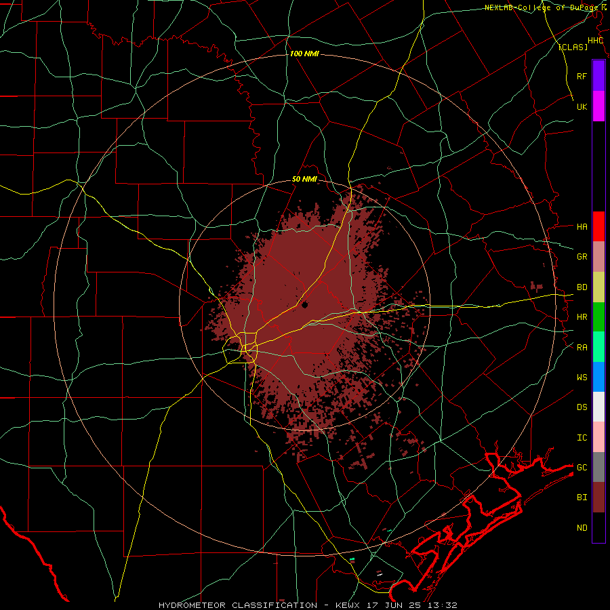Click the dark green HR legend swatch

tap(598, 317)
